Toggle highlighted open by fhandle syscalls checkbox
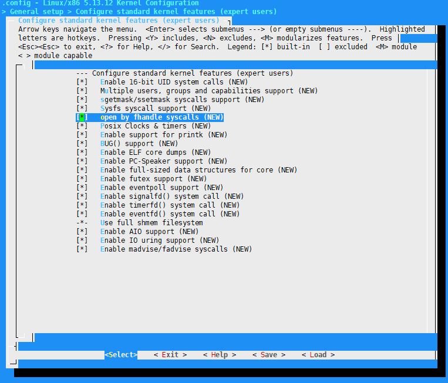 click(82, 117)
